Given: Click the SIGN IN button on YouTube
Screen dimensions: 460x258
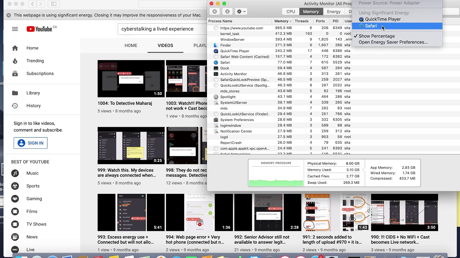Looking at the screenshot, I should [31, 143].
